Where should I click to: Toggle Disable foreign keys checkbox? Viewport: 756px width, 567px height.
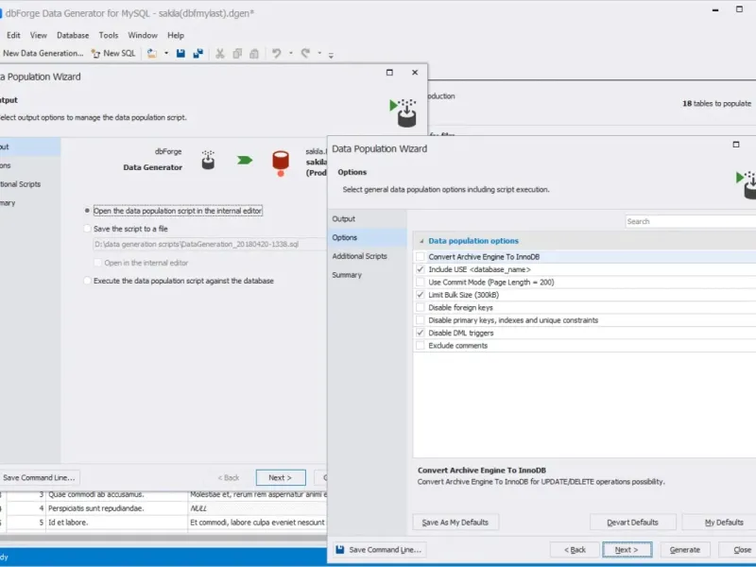(x=421, y=307)
